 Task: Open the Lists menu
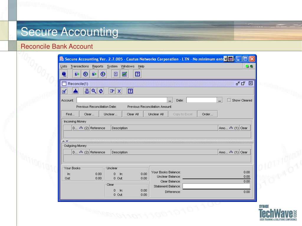64,66
